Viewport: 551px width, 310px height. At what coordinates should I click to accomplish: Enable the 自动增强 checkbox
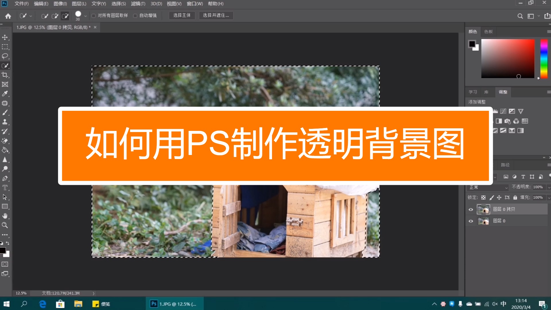pyautogui.click(x=135, y=15)
